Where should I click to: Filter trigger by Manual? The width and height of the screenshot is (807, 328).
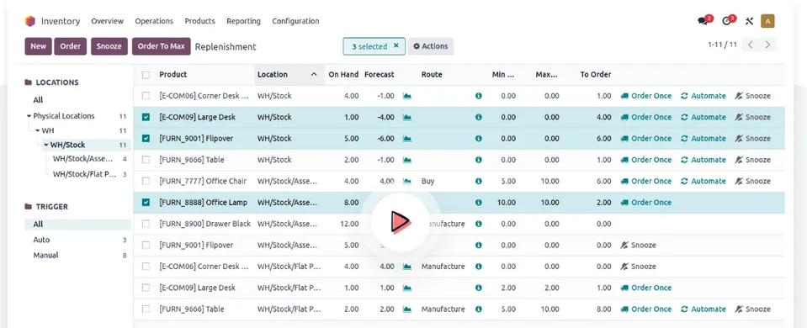45,255
